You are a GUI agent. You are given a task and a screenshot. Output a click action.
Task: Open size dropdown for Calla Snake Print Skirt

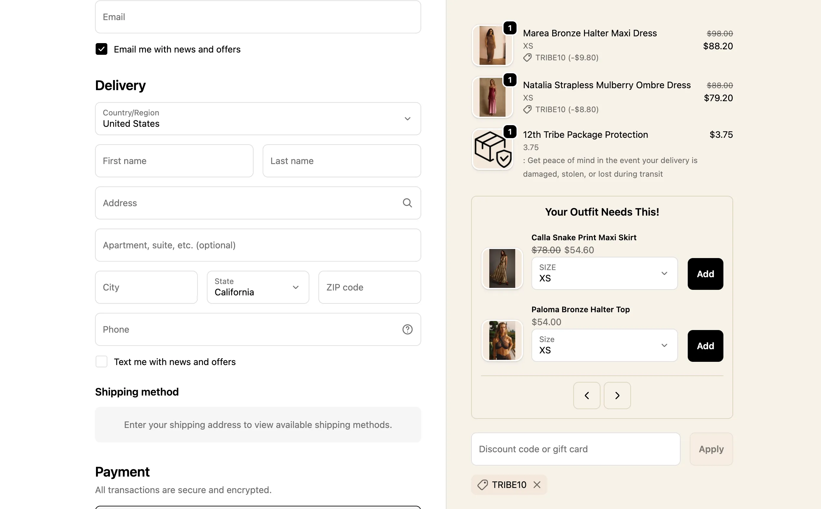click(604, 273)
